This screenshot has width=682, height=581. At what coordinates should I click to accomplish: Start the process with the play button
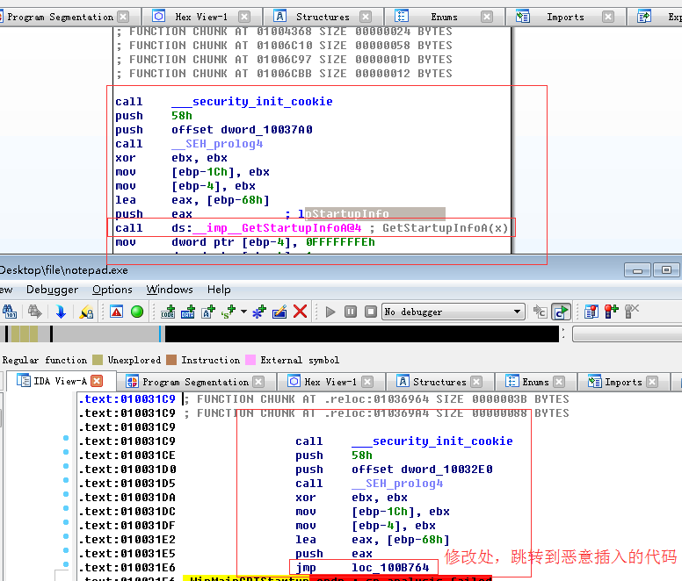click(x=330, y=312)
